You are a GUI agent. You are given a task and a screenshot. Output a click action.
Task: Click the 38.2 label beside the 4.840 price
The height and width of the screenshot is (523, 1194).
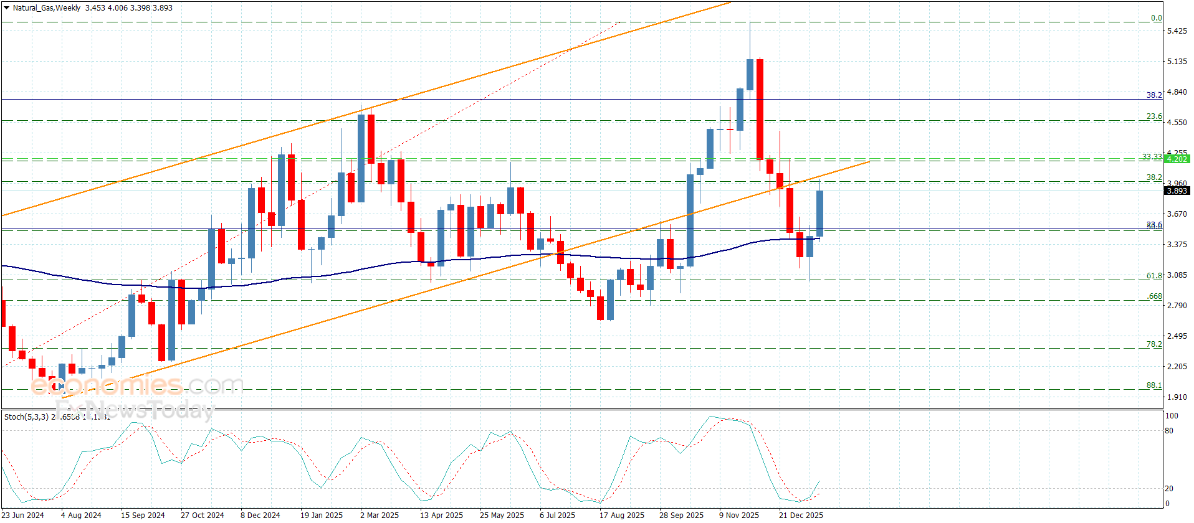coord(1154,95)
